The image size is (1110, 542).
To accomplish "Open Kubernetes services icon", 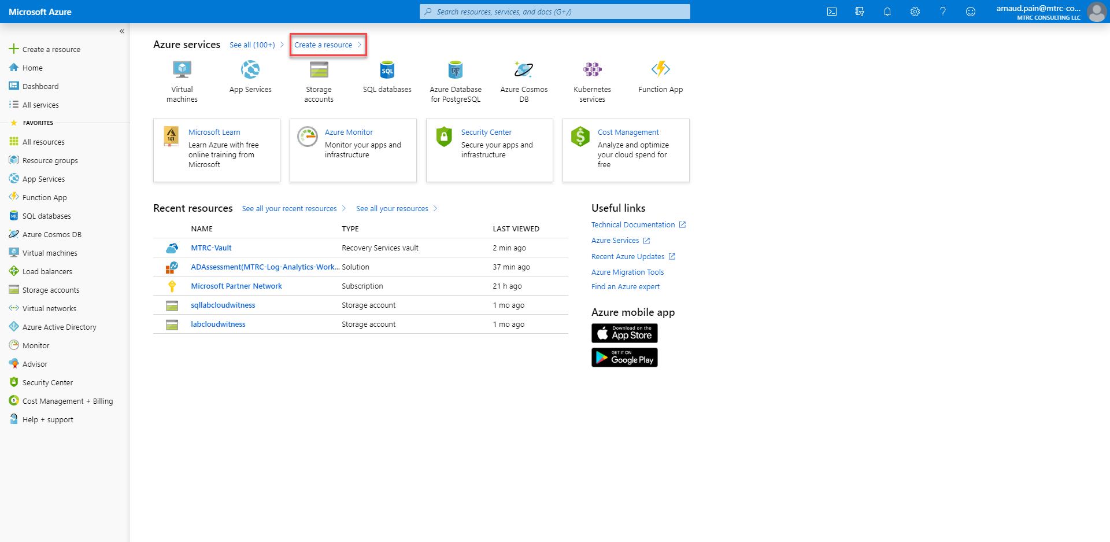I will (592, 70).
